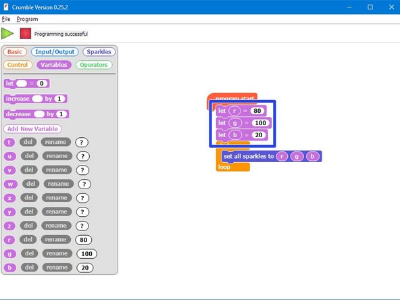The width and height of the screenshot is (400, 300).
Task: Rename variable b
Action: (x=57, y=268)
